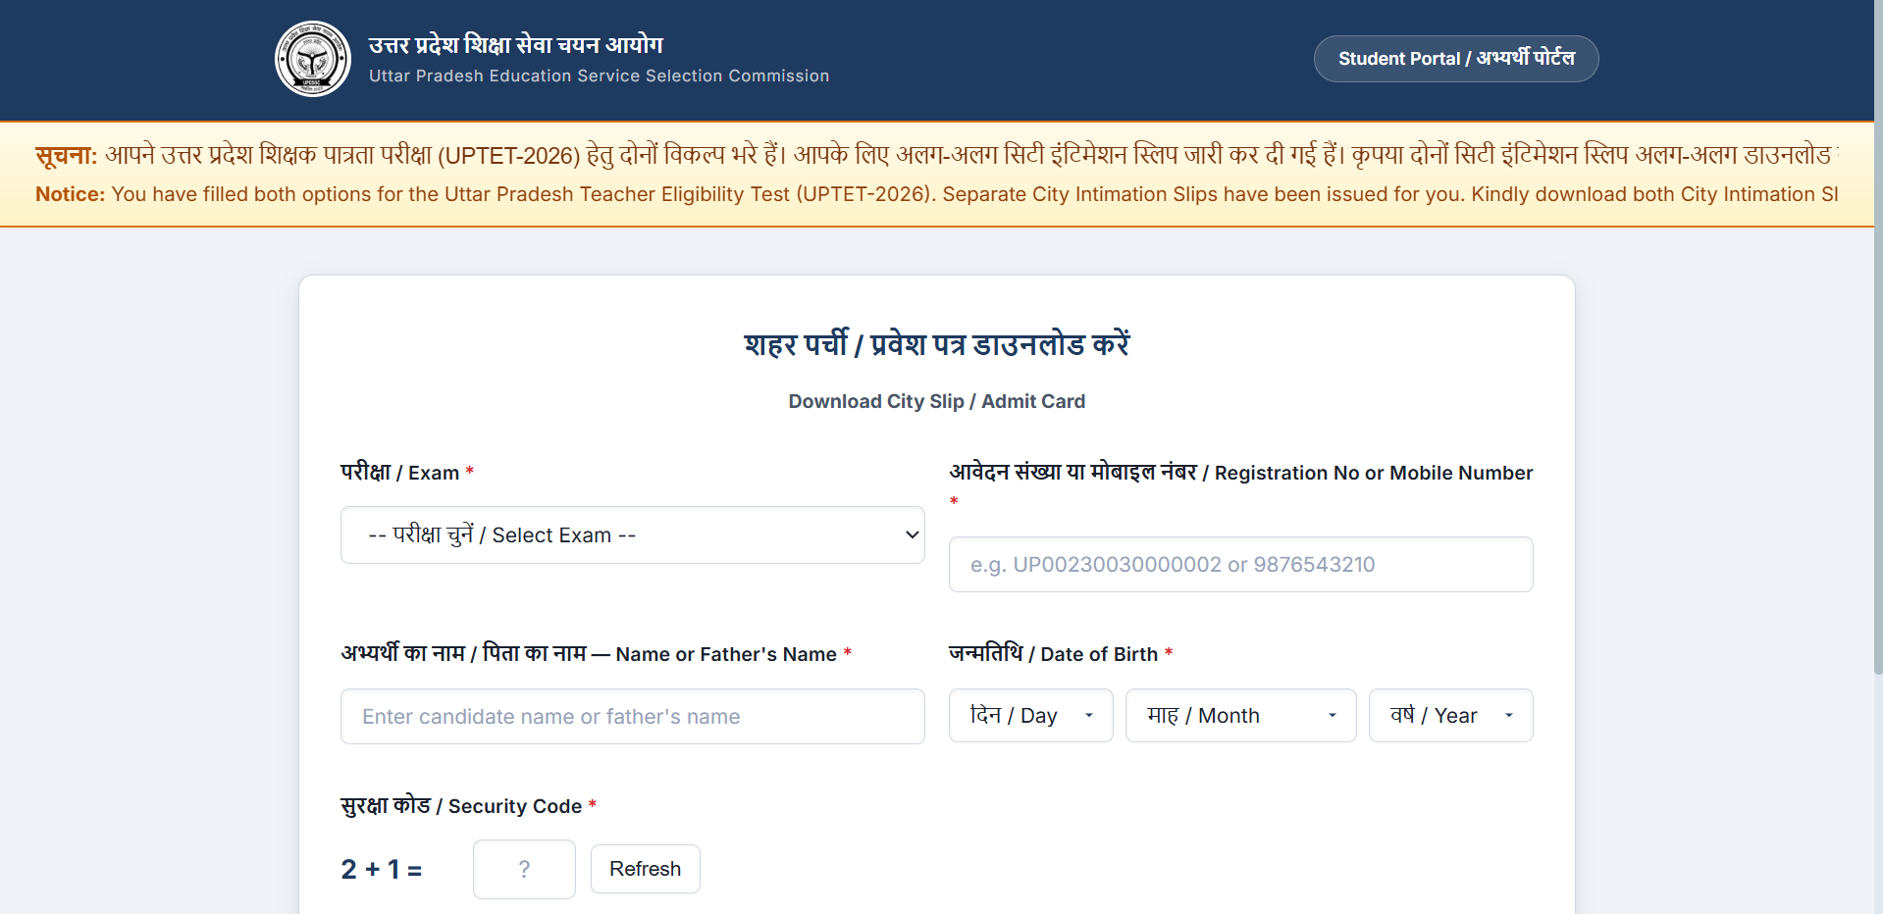This screenshot has width=1883, height=914.
Task: Click the English notice text about UPETET-2026
Action: click(937, 194)
